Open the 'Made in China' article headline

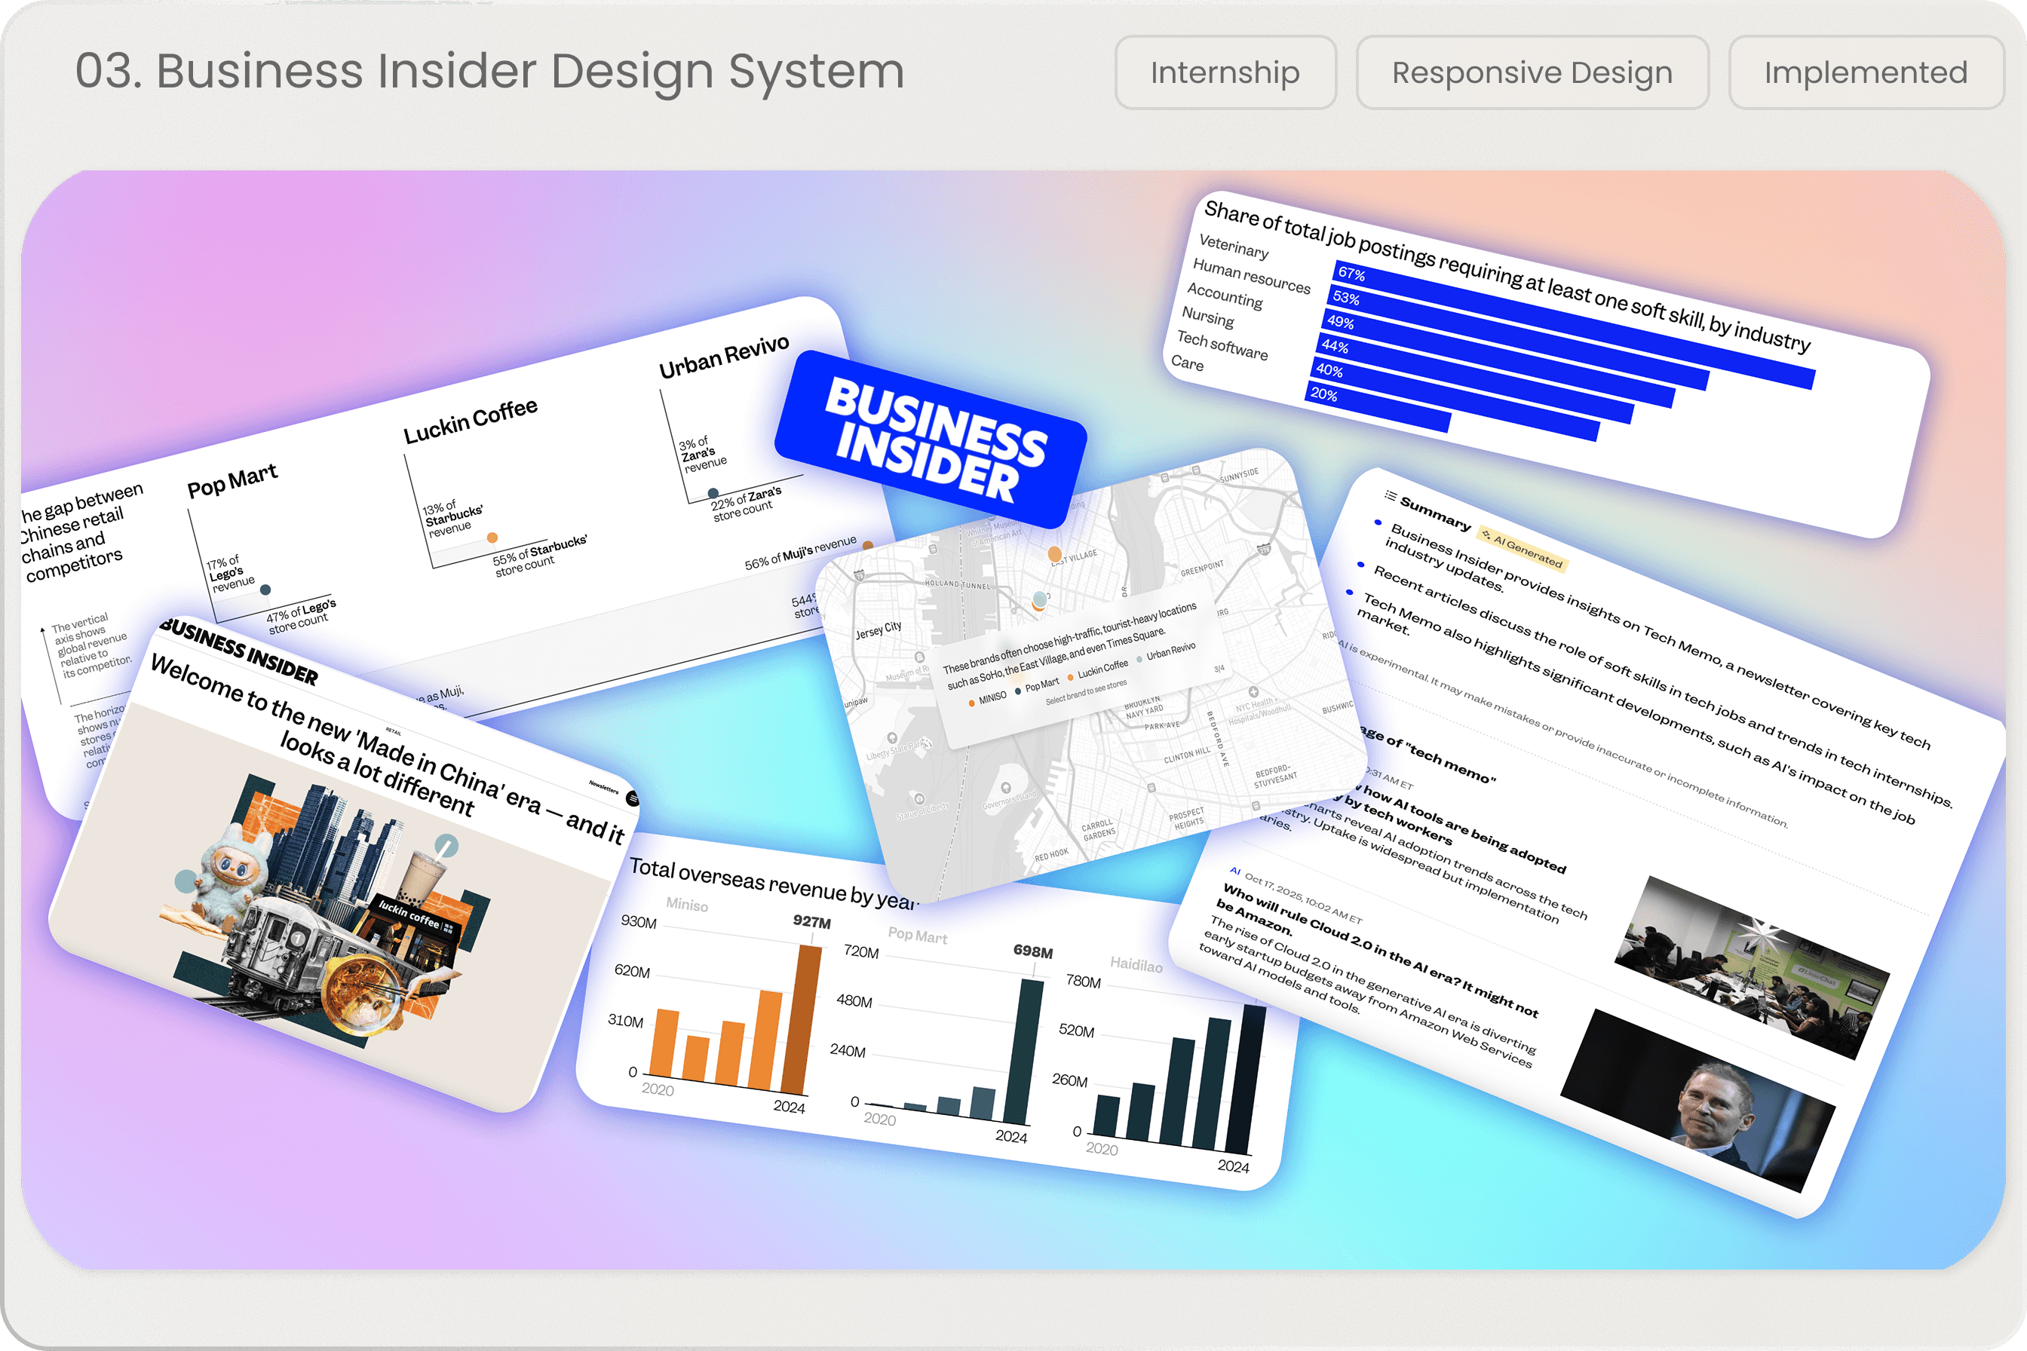tap(386, 750)
